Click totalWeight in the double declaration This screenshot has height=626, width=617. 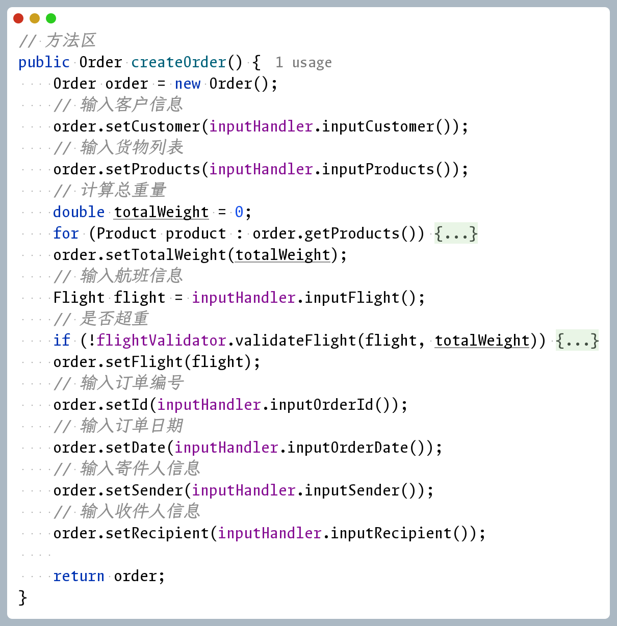coord(161,212)
